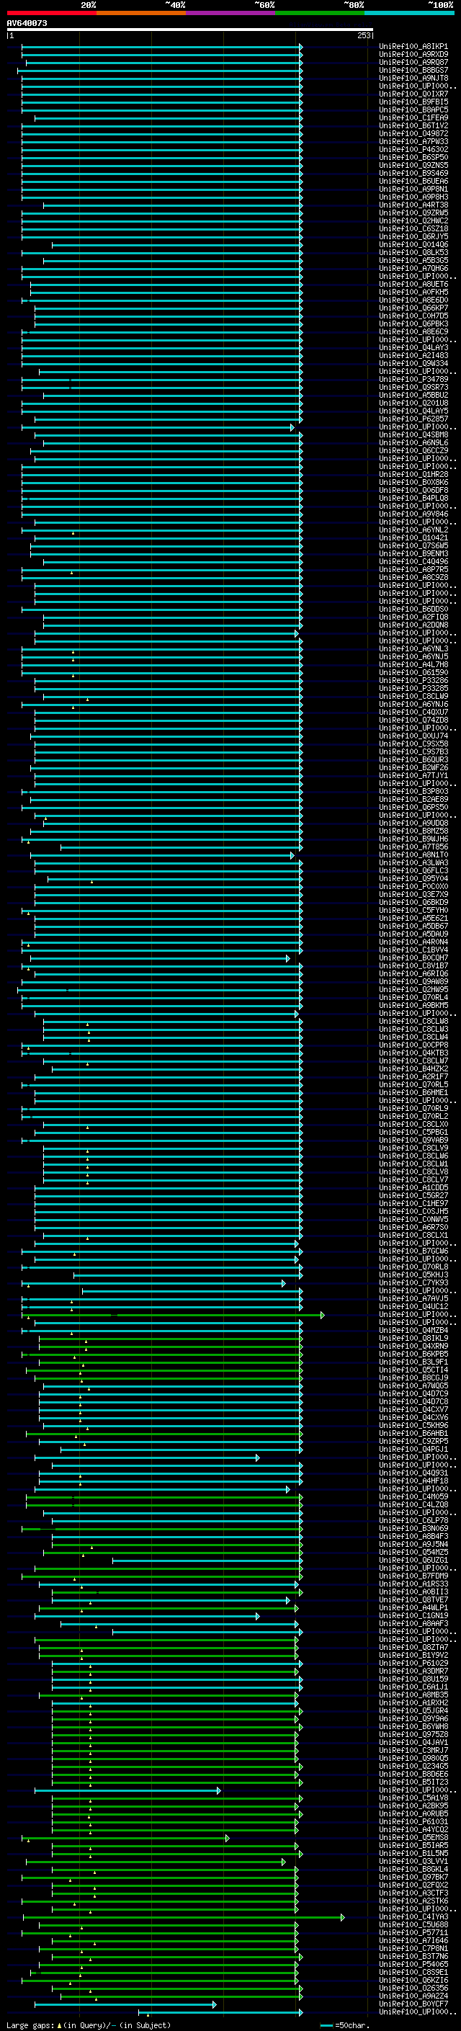This screenshot has height=2031, width=461.
Task: Select the AV640073 query label
Action: [27, 23]
